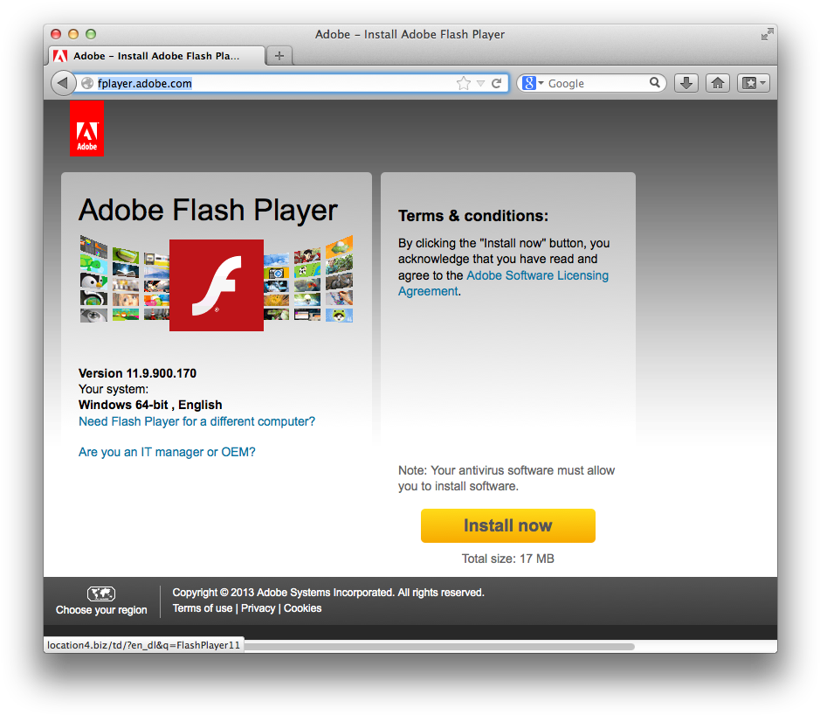Expand the Google search engine selector
The height and width of the screenshot is (715, 820).
(533, 83)
